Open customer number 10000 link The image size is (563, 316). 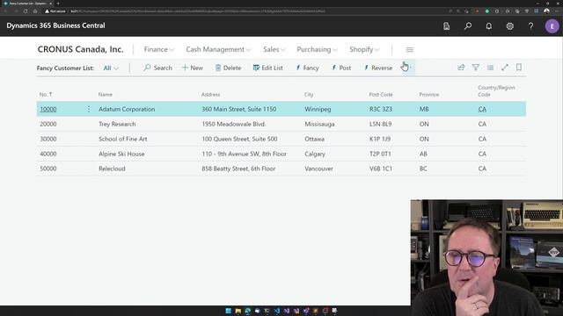click(x=48, y=109)
